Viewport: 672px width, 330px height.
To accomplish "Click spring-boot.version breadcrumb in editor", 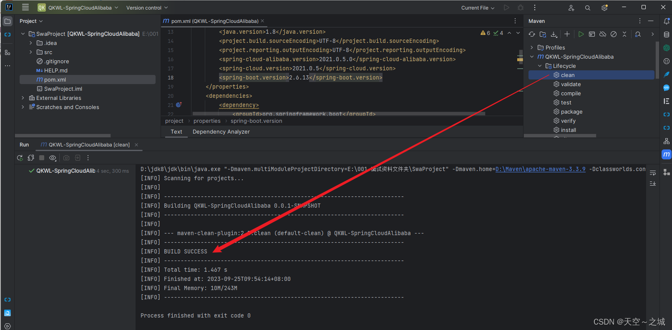I will [x=256, y=121].
